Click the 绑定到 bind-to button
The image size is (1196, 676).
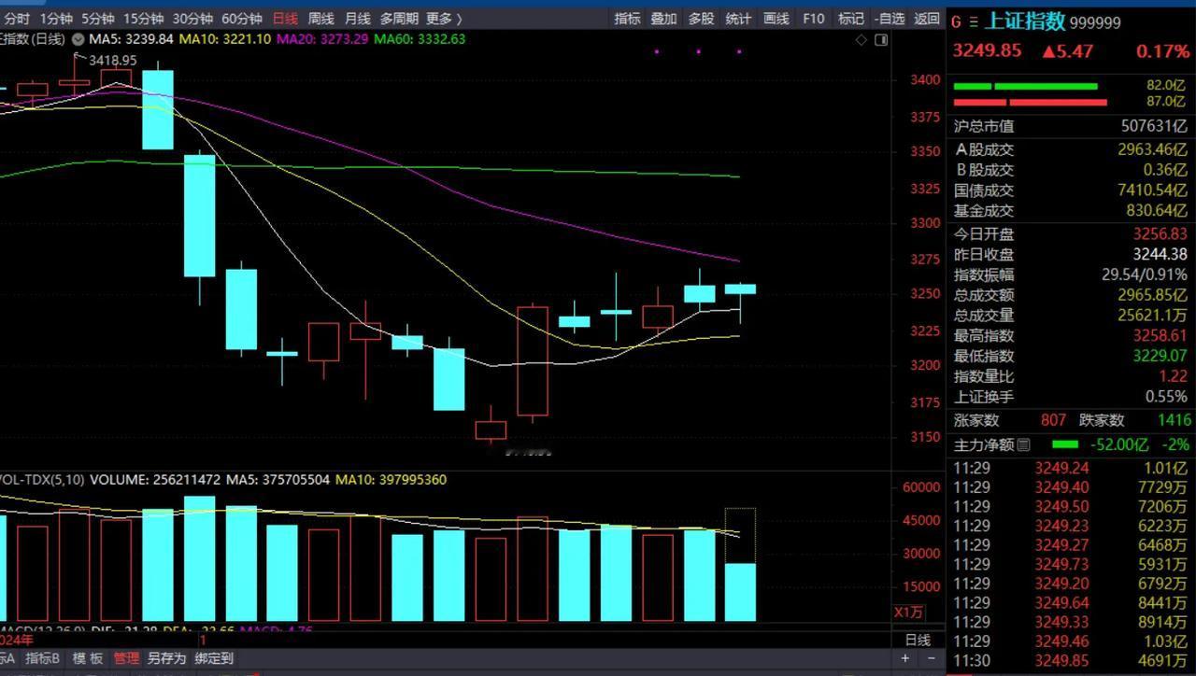pyautogui.click(x=214, y=658)
